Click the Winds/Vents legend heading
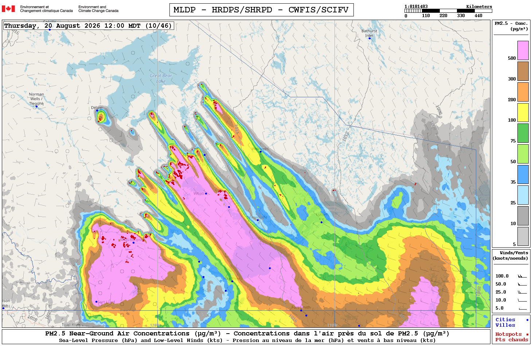The width and height of the screenshot is (532, 346). point(511,255)
